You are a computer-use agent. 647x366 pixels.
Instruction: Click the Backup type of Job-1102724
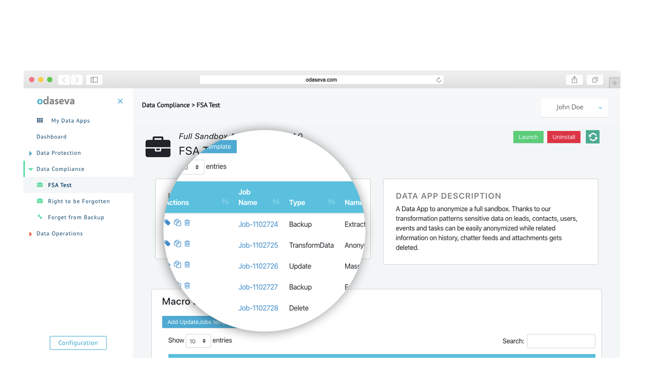[300, 224]
